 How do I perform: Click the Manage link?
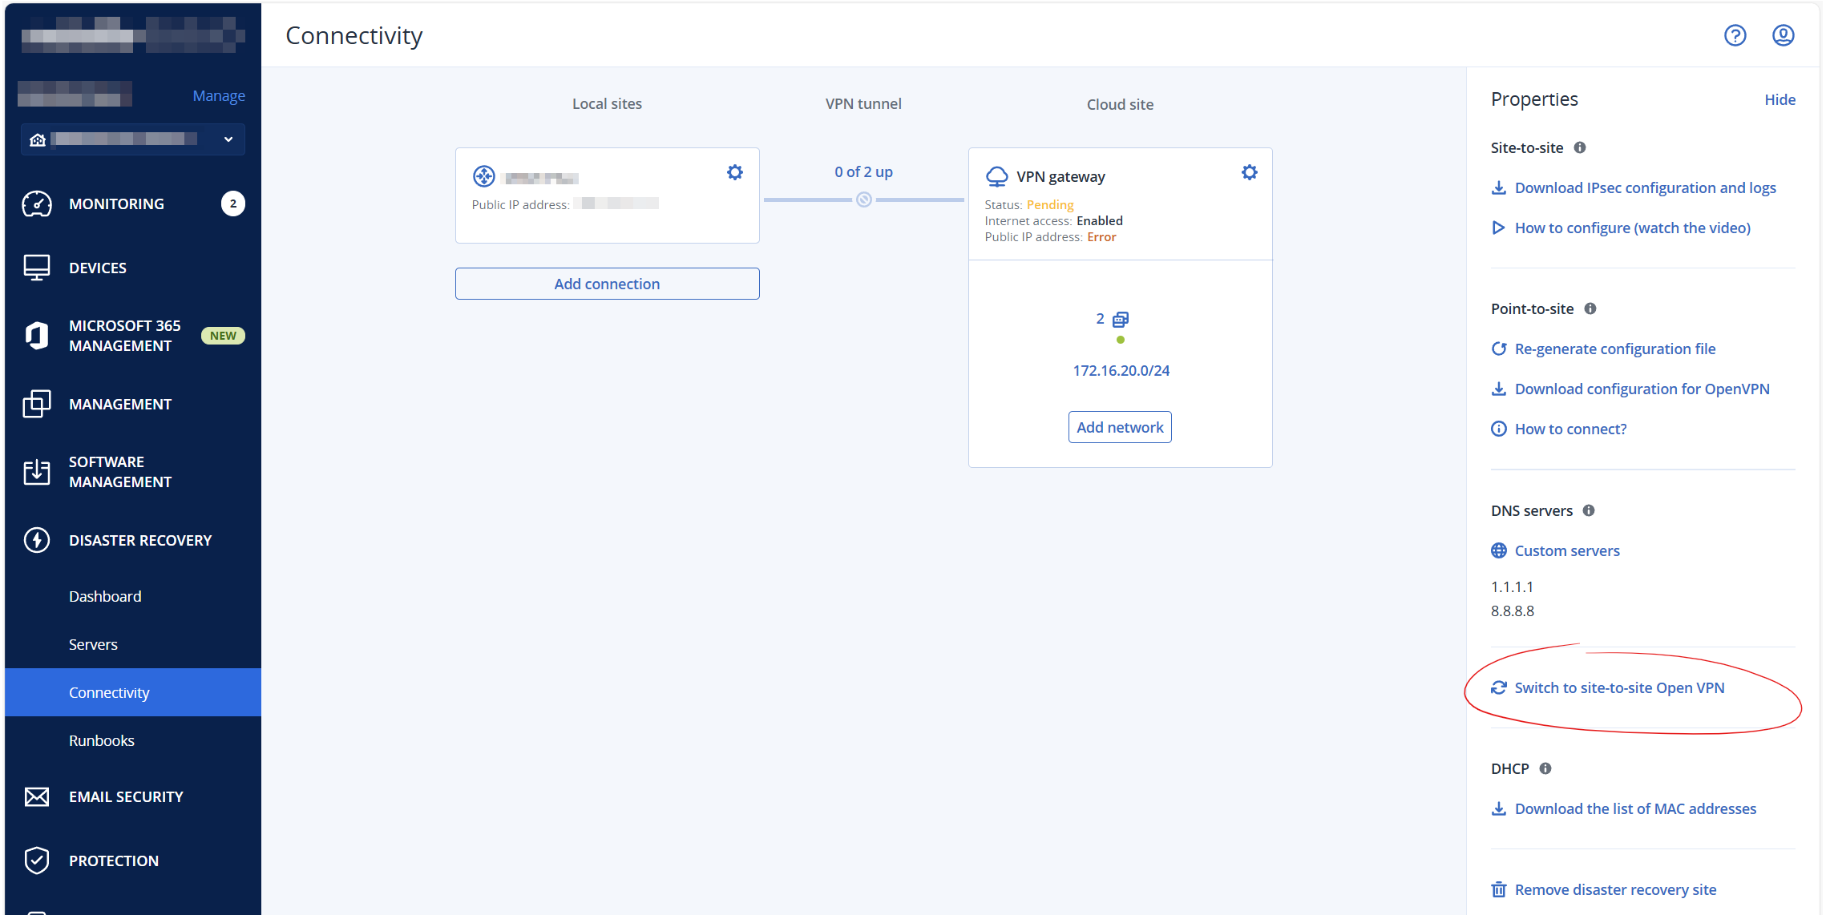point(219,95)
